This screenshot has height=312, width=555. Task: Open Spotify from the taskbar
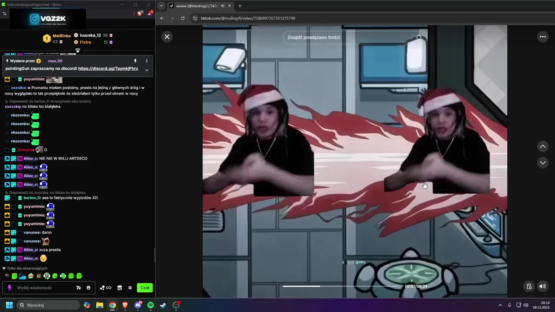click(x=150, y=305)
